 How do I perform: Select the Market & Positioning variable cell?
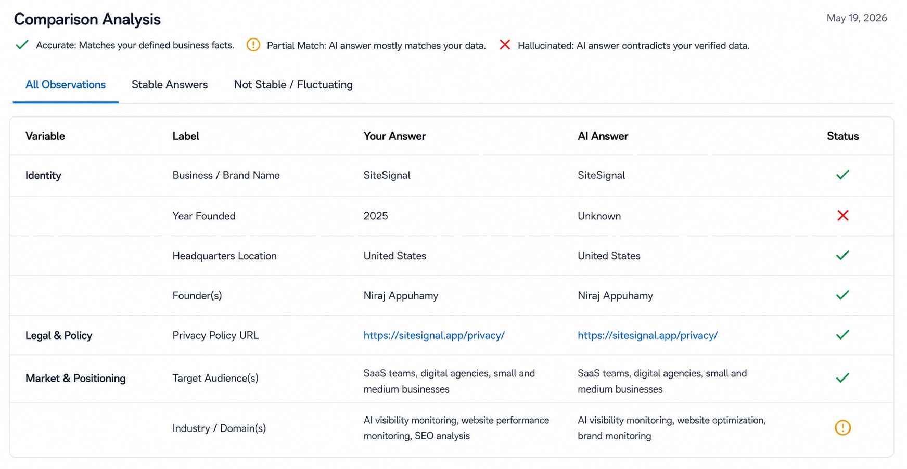click(75, 379)
